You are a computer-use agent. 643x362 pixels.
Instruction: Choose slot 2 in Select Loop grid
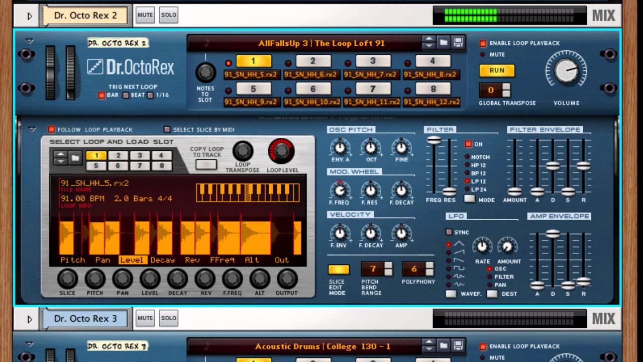coord(118,155)
